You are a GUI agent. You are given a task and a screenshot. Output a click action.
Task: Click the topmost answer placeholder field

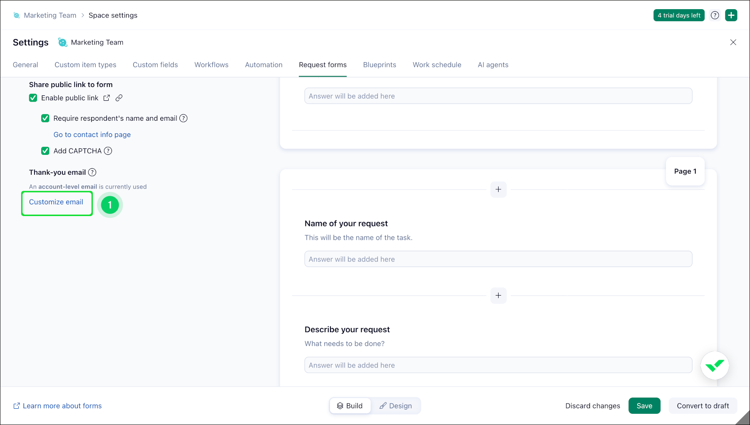point(498,96)
